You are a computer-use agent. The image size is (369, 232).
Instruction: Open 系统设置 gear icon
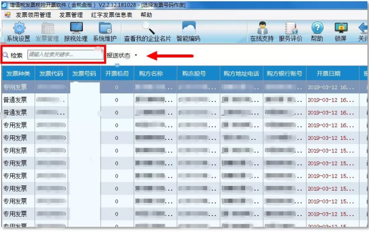[x=19, y=28]
